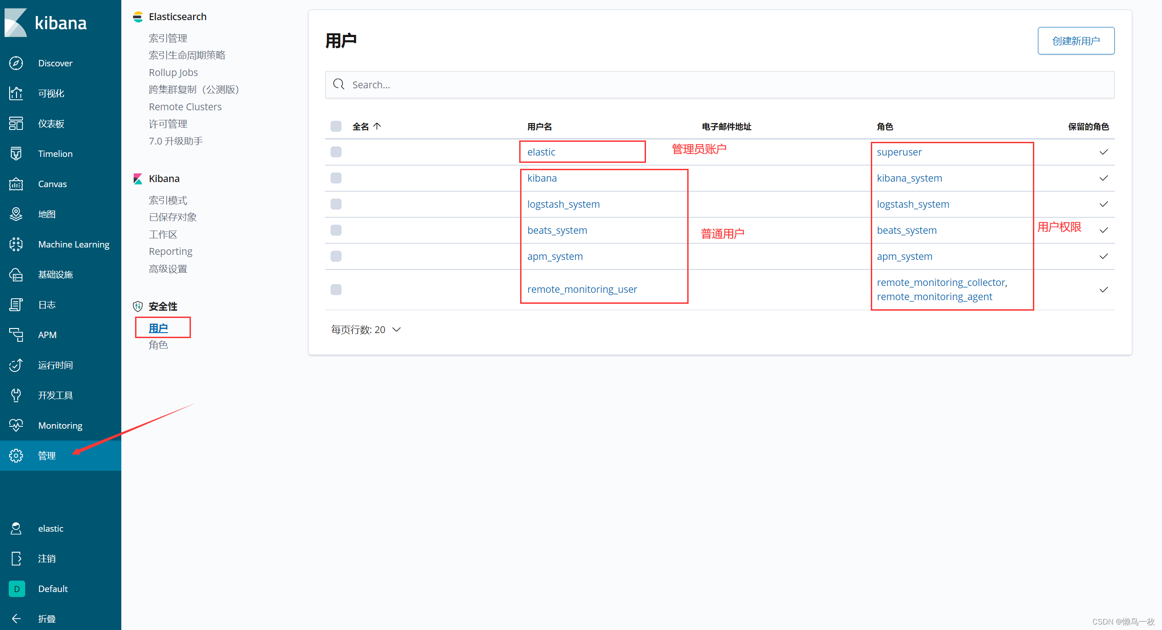Viewport: 1162px width, 630px height.
Task: Click the Roles column header (角色)
Action: (885, 126)
